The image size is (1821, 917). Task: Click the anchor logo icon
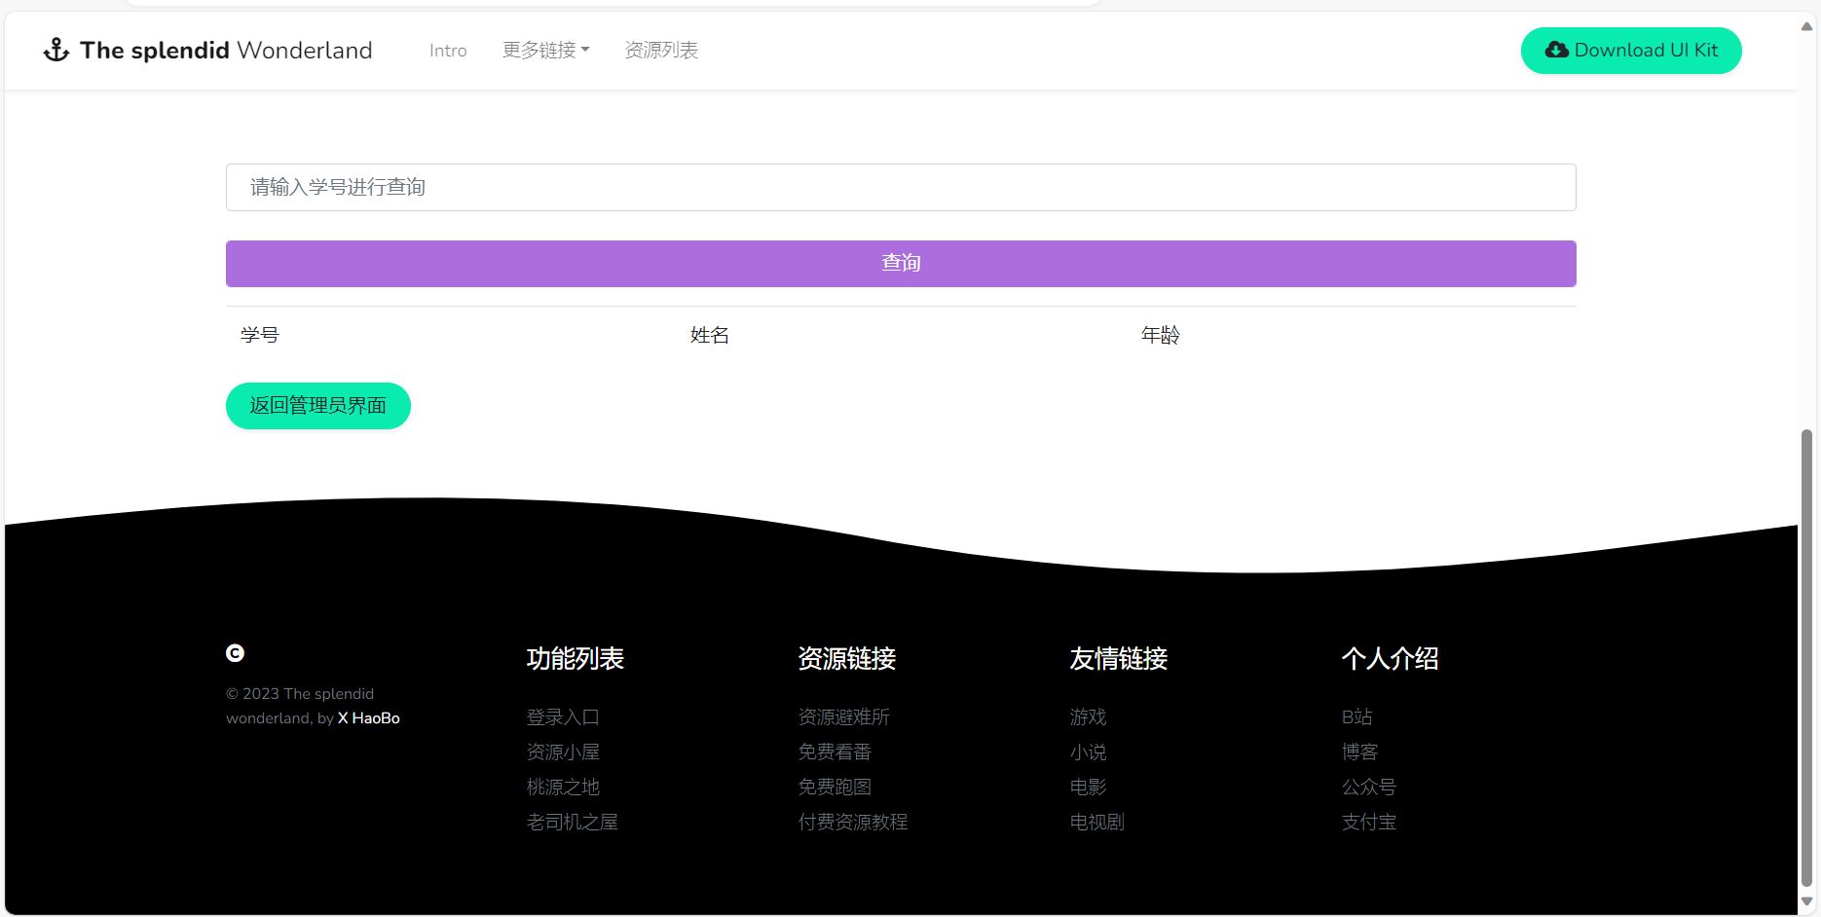pos(56,50)
